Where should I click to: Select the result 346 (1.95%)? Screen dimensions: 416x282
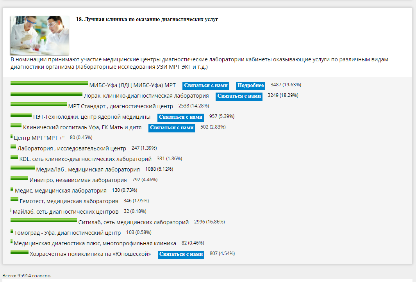click(x=136, y=201)
